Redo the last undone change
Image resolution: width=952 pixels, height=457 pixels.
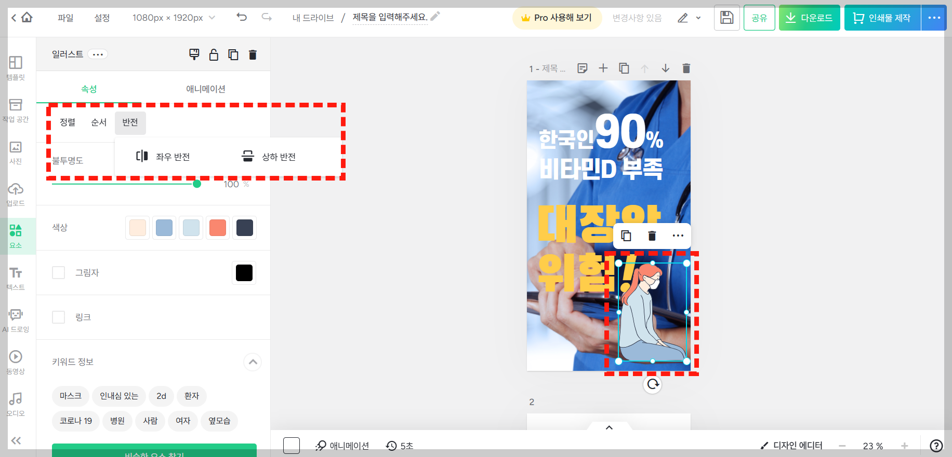point(267,17)
